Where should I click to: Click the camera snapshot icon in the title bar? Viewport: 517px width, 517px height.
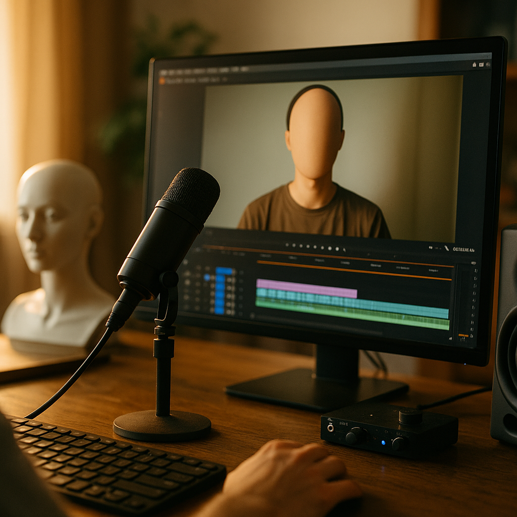coord(482,65)
